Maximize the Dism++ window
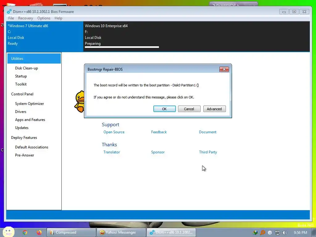This screenshot has height=237, width=316. (x=294, y=12)
